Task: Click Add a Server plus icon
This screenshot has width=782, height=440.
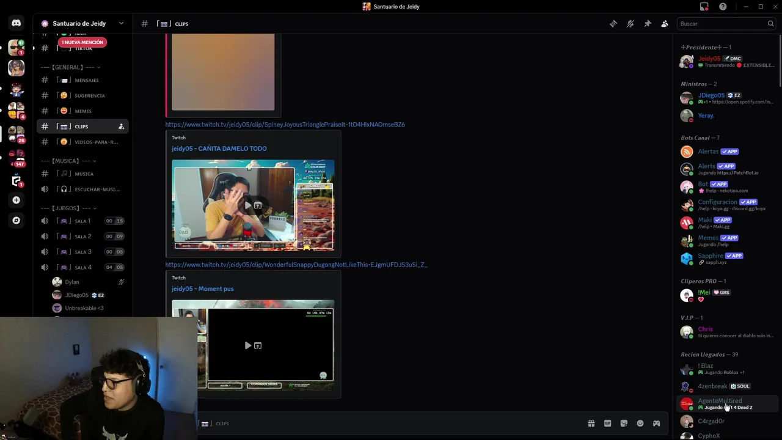Action: click(16, 200)
